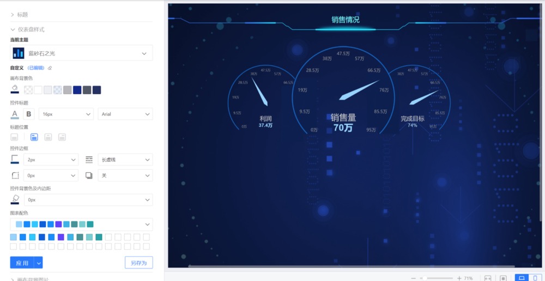Viewport: 545px width, 281px height.
Task: Select the dark gray canvas background swatch
Action: (x=87, y=90)
